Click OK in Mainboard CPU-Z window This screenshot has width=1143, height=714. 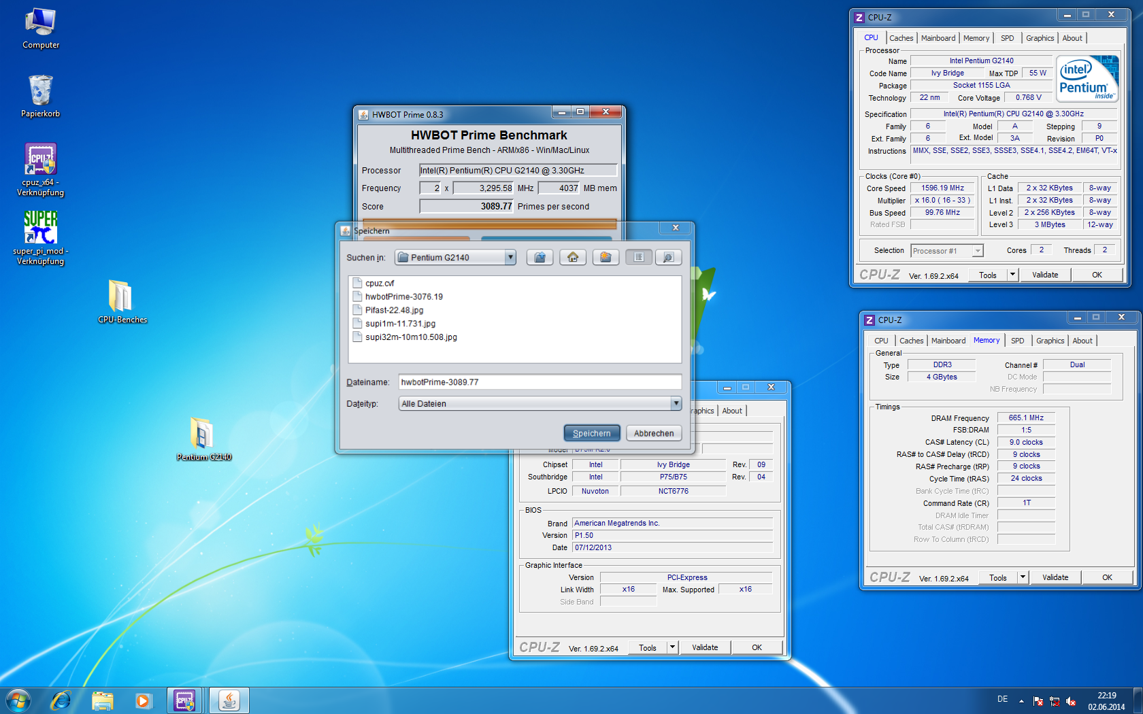tap(757, 647)
